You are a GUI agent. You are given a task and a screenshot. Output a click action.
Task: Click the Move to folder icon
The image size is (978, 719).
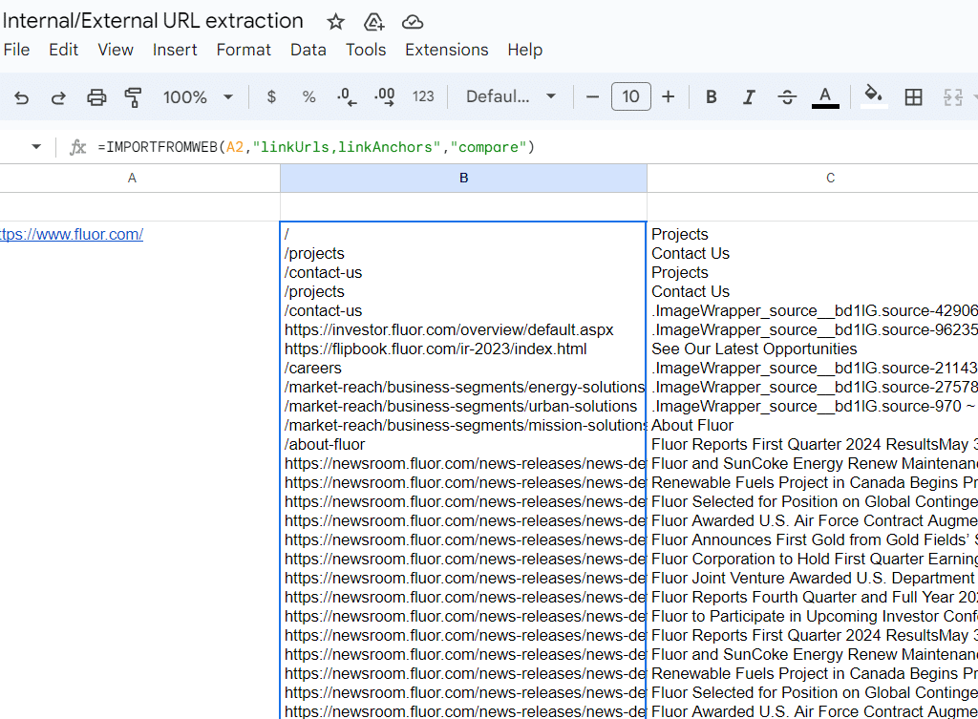[x=373, y=22]
